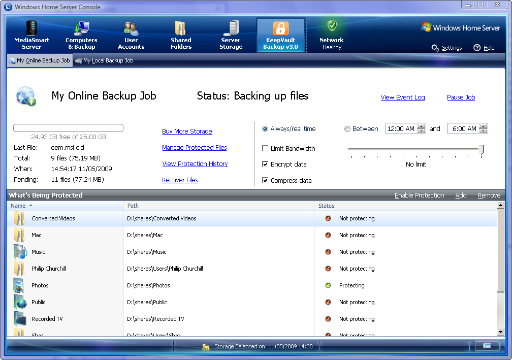Click the keyboard icon in status bar

click(487, 346)
